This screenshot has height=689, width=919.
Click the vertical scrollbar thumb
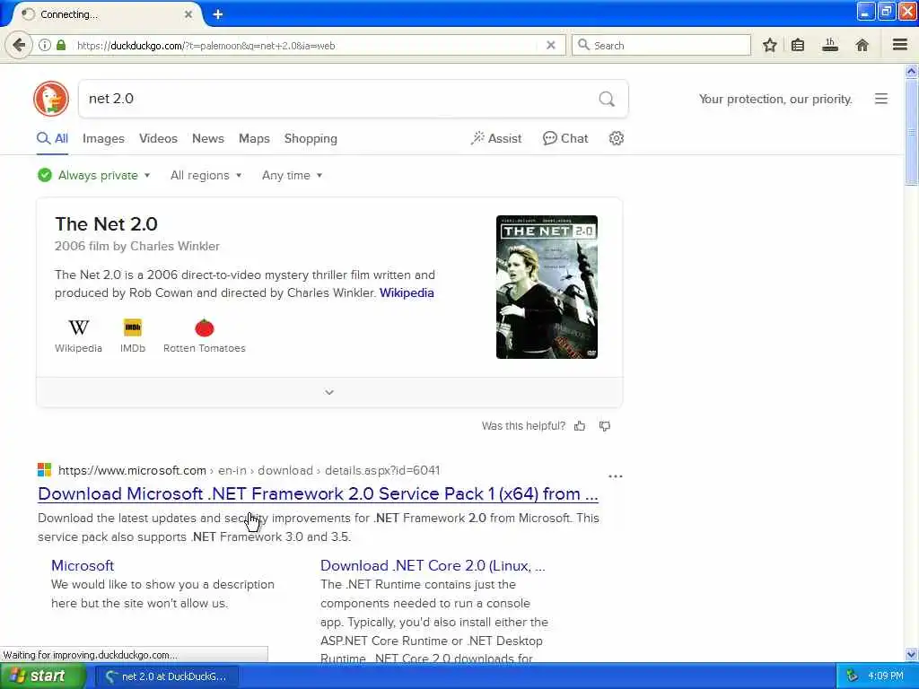click(x=911, y=132)
